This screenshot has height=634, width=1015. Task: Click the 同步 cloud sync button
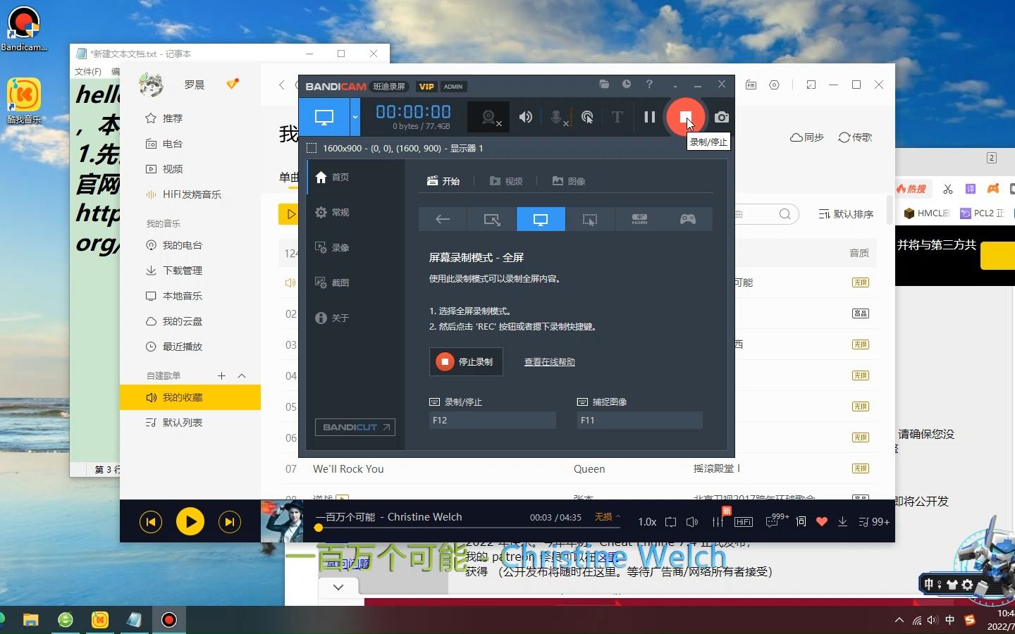(x=807, y=137)
